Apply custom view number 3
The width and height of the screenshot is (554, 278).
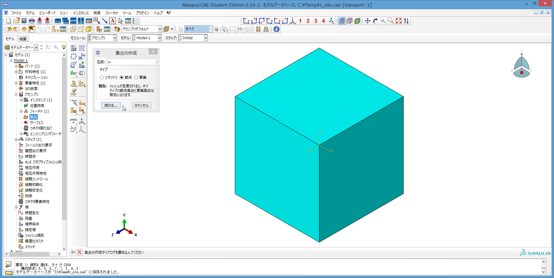point(316,21)
